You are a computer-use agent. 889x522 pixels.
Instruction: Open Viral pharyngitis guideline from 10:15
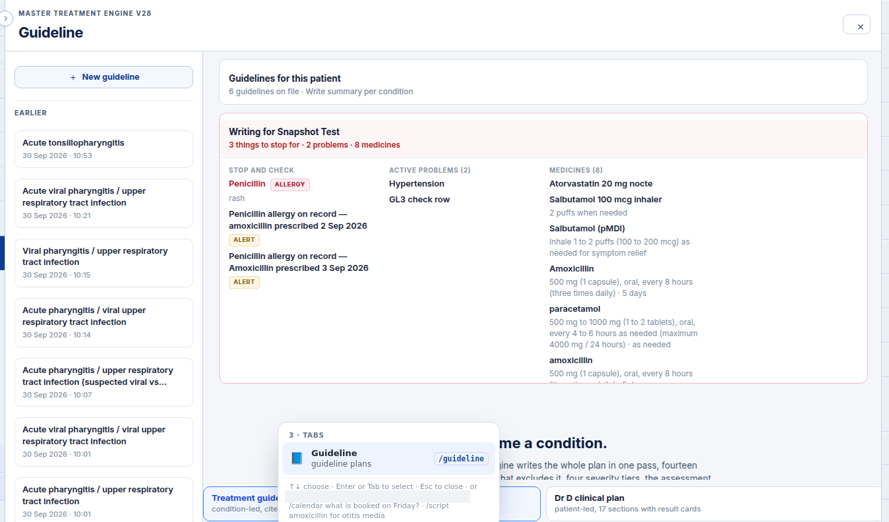104,263
